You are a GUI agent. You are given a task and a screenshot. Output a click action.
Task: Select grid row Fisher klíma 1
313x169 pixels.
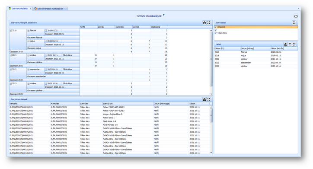pos(109,118)
